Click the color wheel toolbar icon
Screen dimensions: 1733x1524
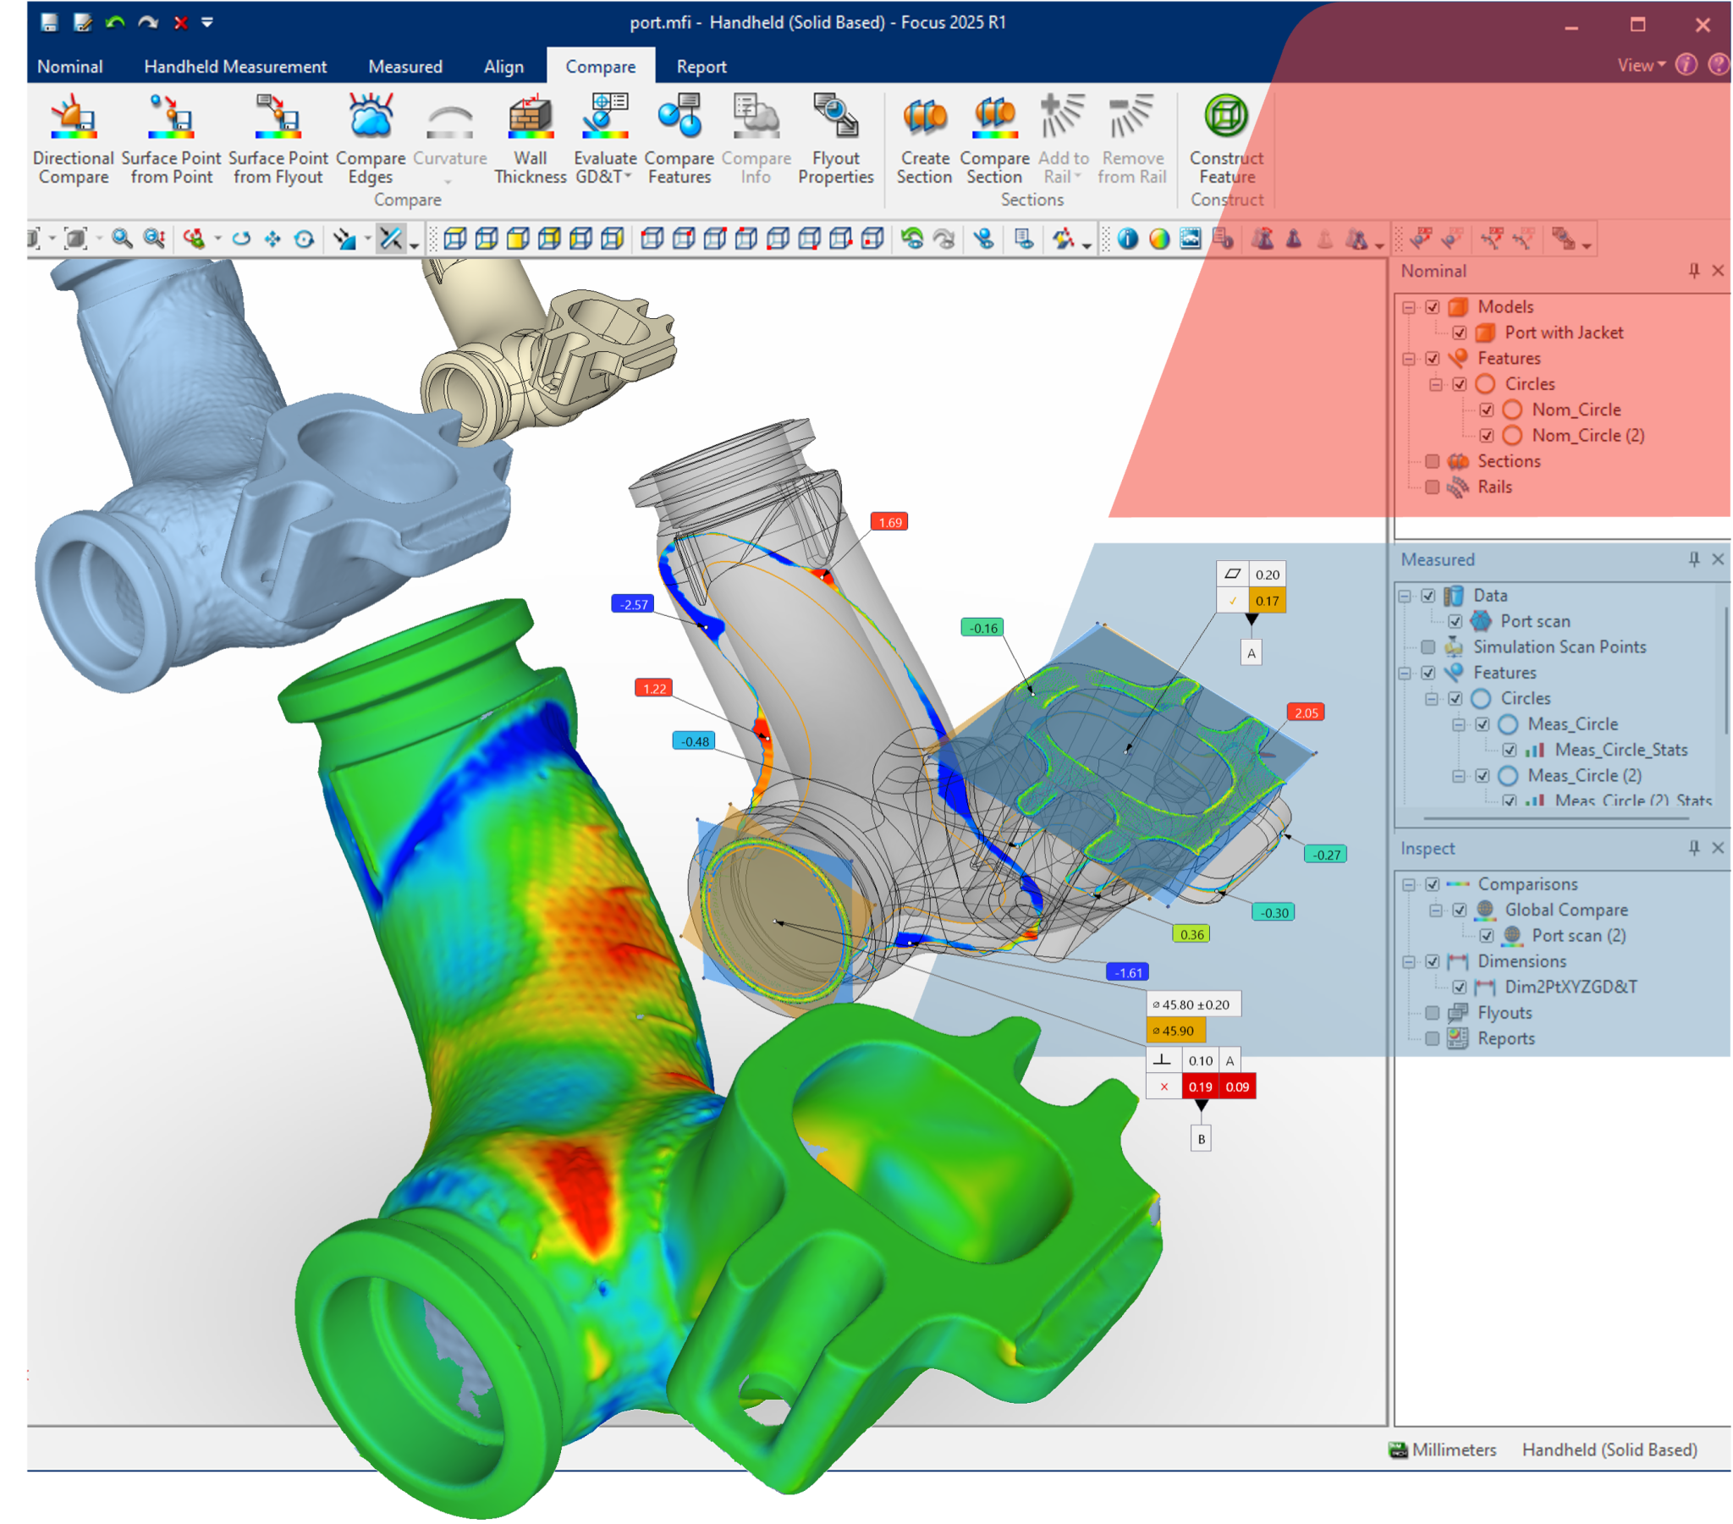(1159, 239)
